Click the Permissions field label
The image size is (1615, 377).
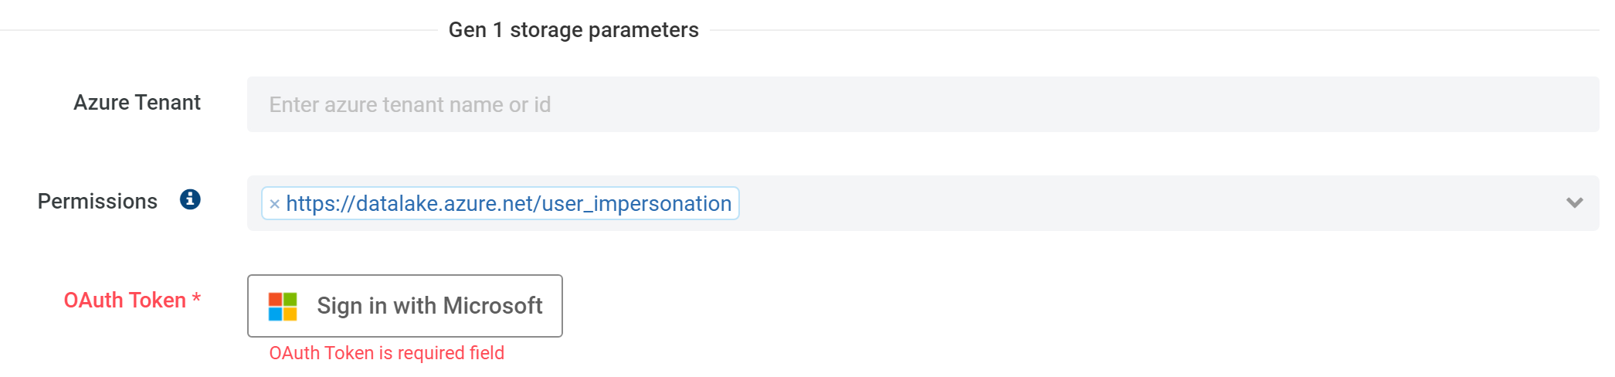[x=97, y=202]
